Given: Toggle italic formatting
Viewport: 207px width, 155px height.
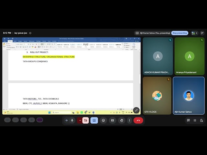Looking at the screenshot, I should tap(19, 47).
